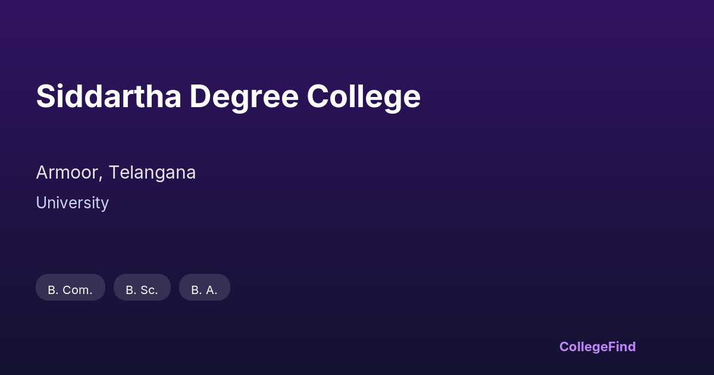The height and width of the screenshot is (375, 714).
Task: Click the University type label
Action: pos(72,203)
